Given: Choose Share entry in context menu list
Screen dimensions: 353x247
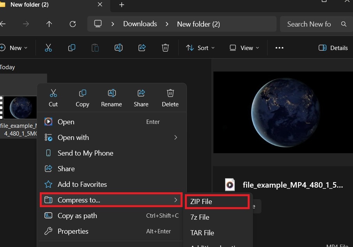Looking at the screenshot, I should coord(111,169).
